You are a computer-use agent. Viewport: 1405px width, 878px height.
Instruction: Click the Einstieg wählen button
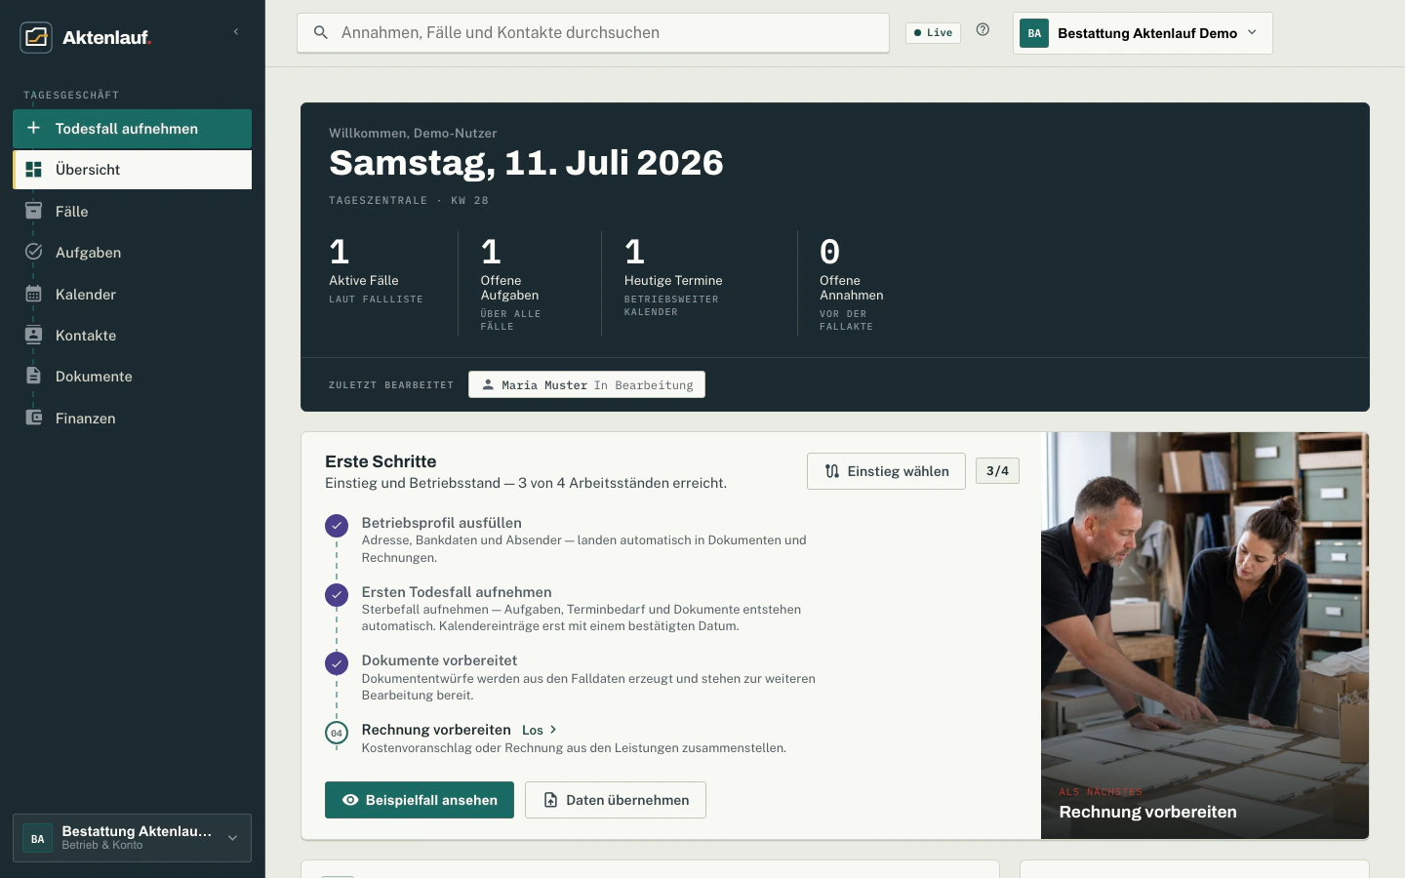click(x=886, y=471)
